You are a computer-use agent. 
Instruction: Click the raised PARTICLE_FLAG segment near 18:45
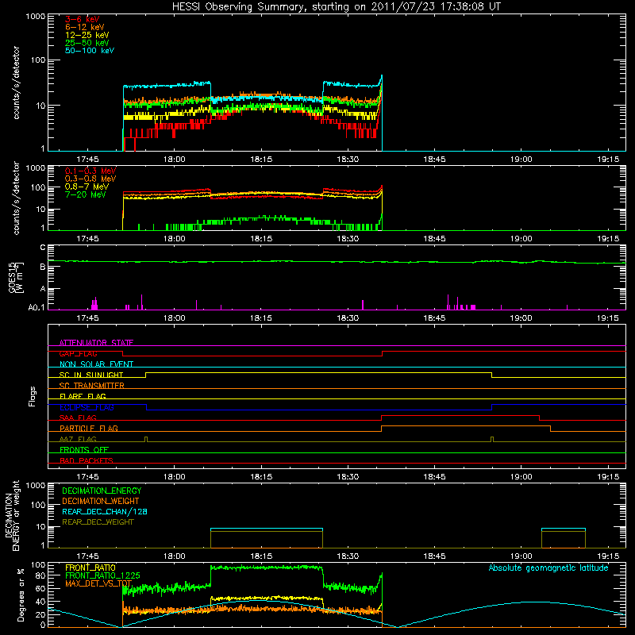(x=466, y=426)
